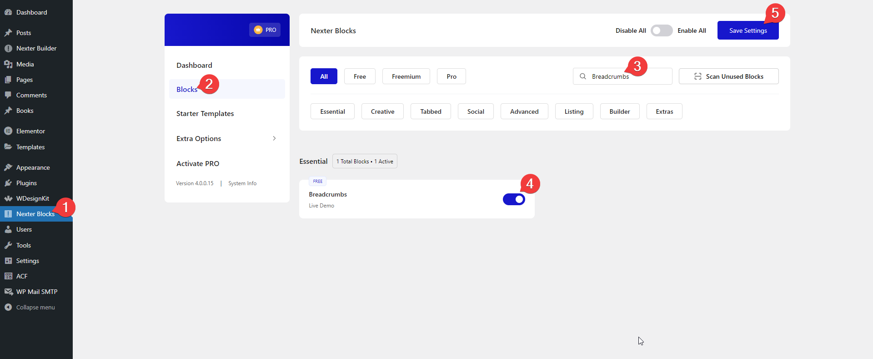This screenshot has width=873, height=359.
Task: Click the Plugins plug icon
Action: (8, 183)
